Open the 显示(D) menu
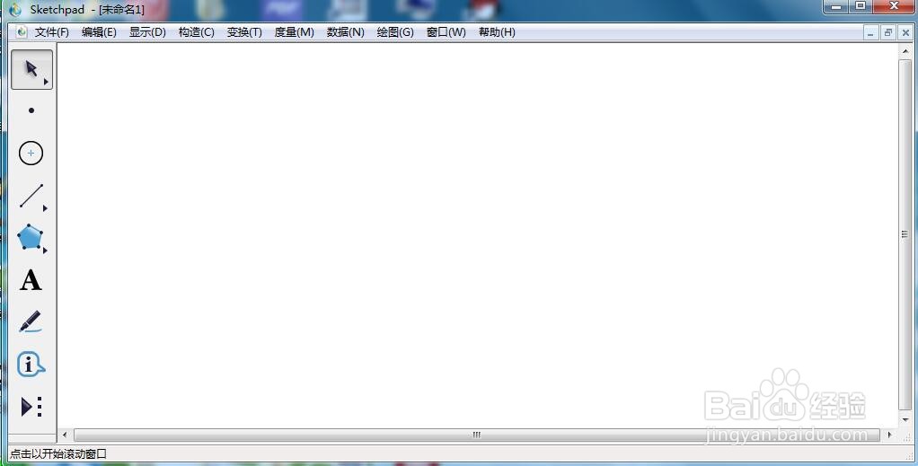Image resolution: width=918 pixels, height=466 pixels. pos(147,32)
